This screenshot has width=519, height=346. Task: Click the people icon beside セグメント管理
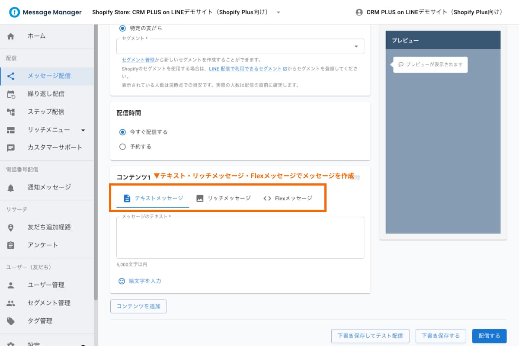click(x=11, y=303)
